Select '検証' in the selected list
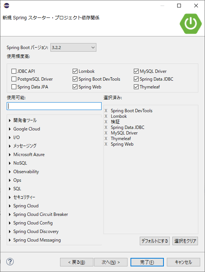The width and height of the screenshot is (205, 272). (x=115, y=122)
